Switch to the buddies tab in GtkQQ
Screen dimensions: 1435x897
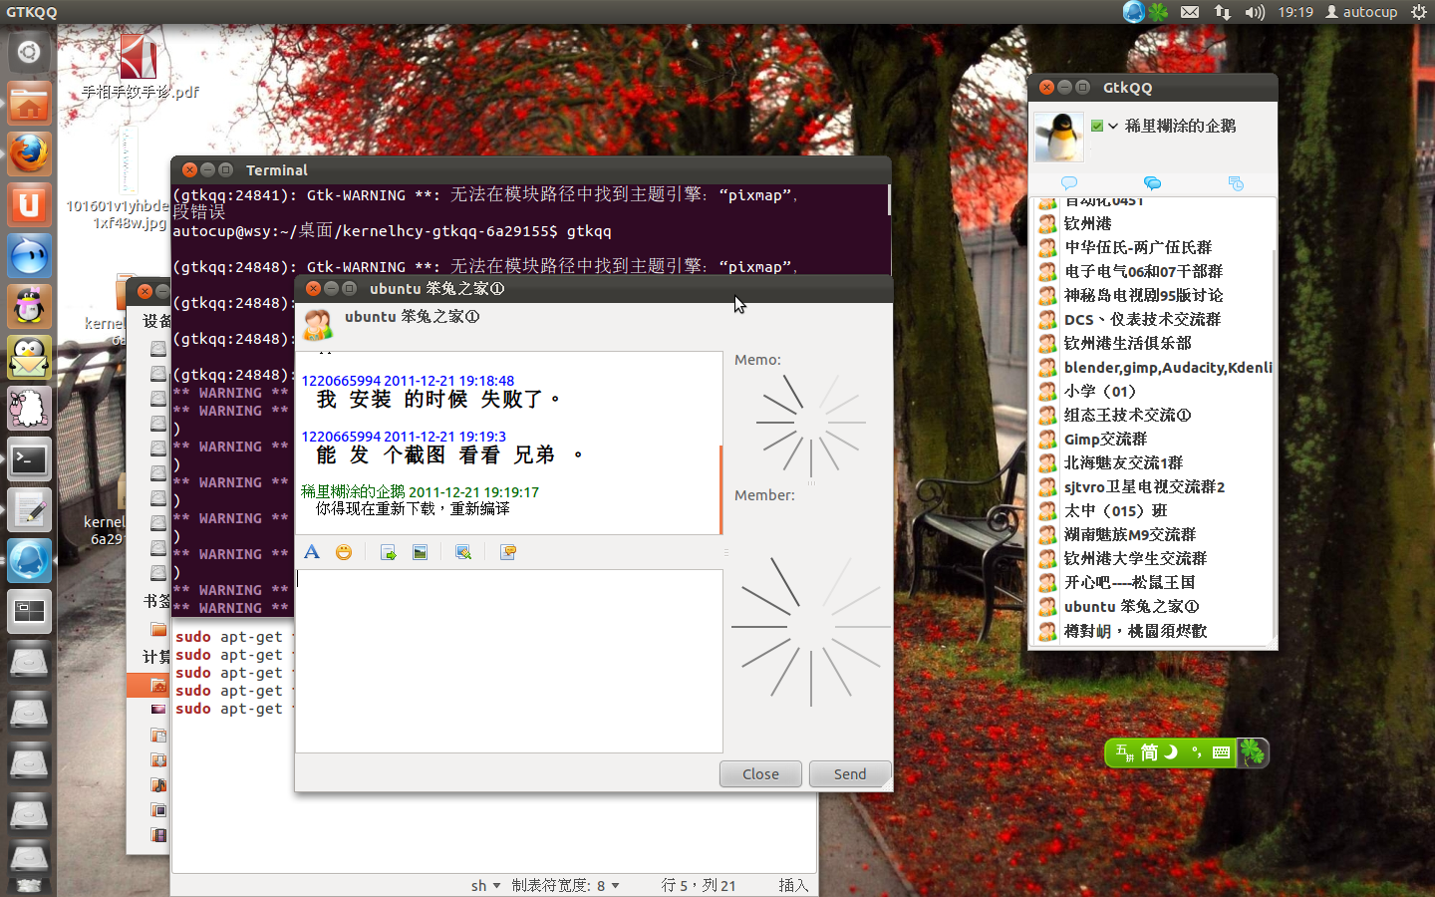tap(1069, 183)
